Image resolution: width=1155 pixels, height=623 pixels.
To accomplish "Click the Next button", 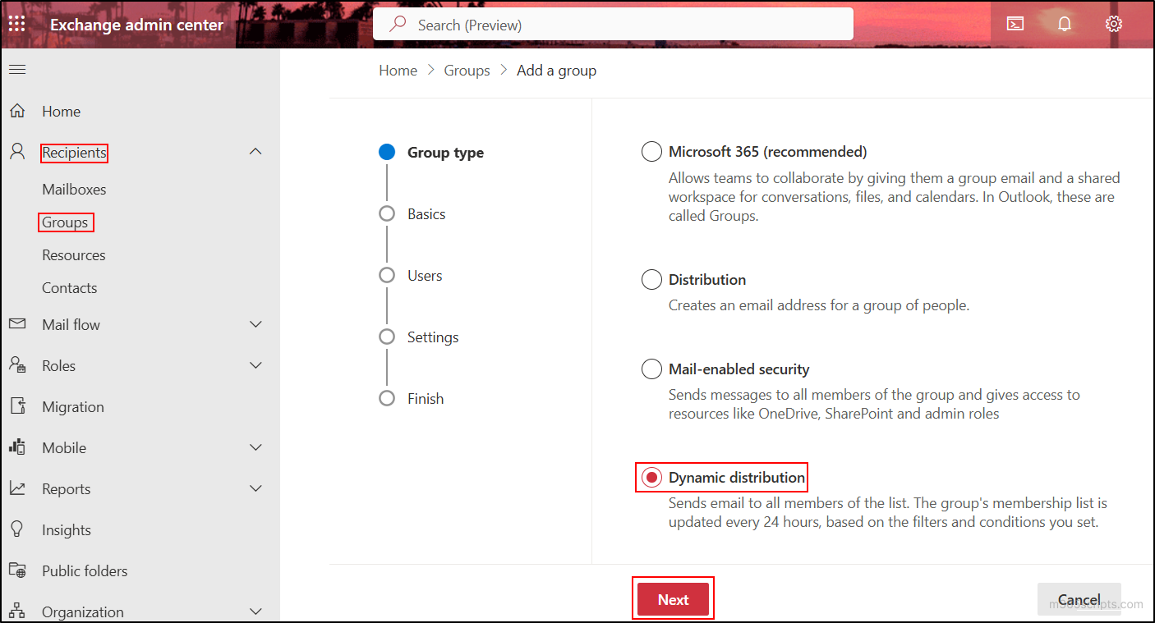I will 673,599.
